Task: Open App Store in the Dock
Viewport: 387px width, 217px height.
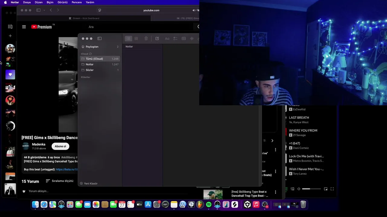Action: [x=148, y=205]
